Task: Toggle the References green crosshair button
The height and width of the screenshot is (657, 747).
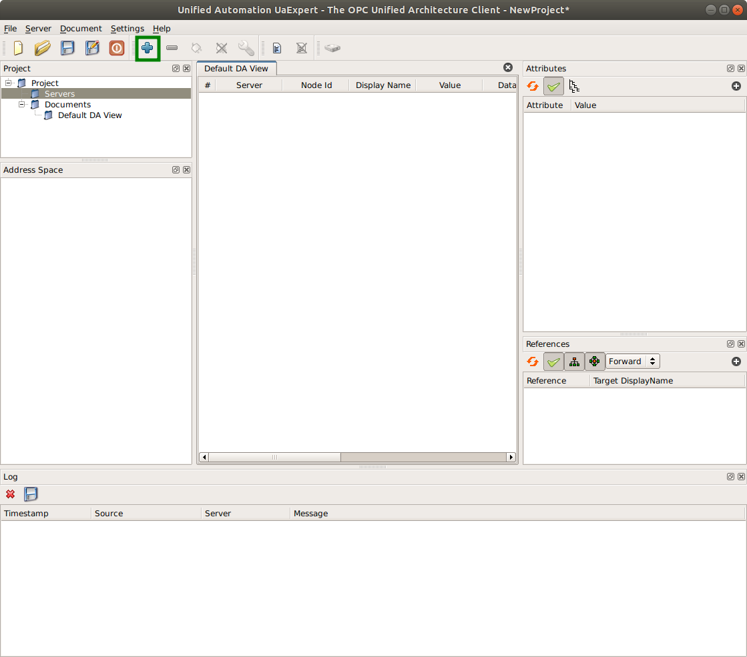Action: pos(595,362)
